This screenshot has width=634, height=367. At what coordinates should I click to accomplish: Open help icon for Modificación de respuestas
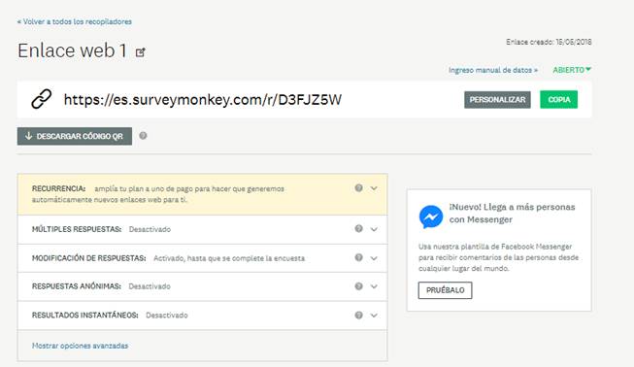(x=358, y=257)
